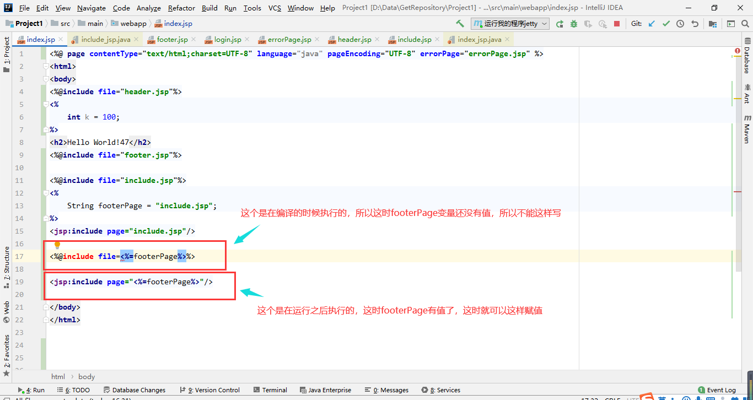This screenshot has height=400, width=753.
Task: Collapse the scriptlet fold on line 5
Action: point(47,104)
